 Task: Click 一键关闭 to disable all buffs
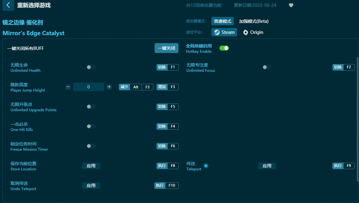166,48
